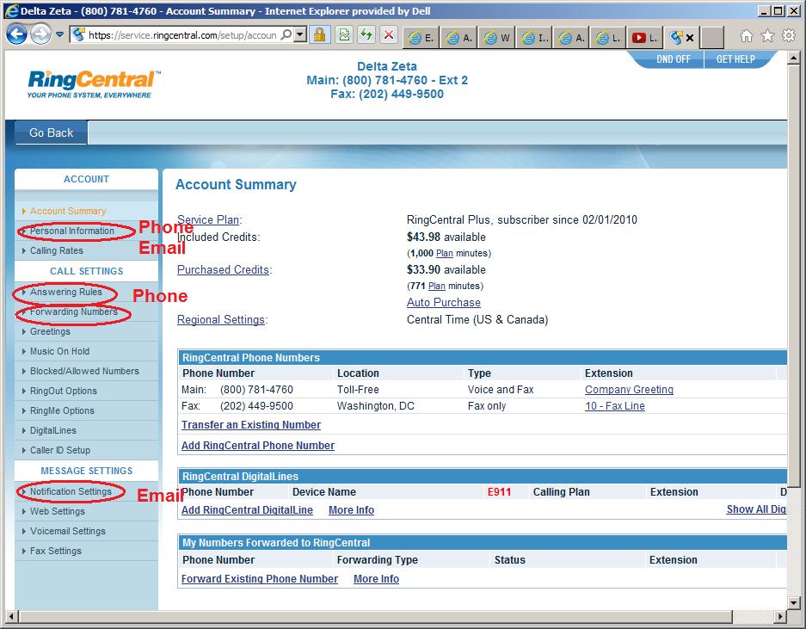
Task: Click the Service Plan link
Action: click(x=208, y=219)
